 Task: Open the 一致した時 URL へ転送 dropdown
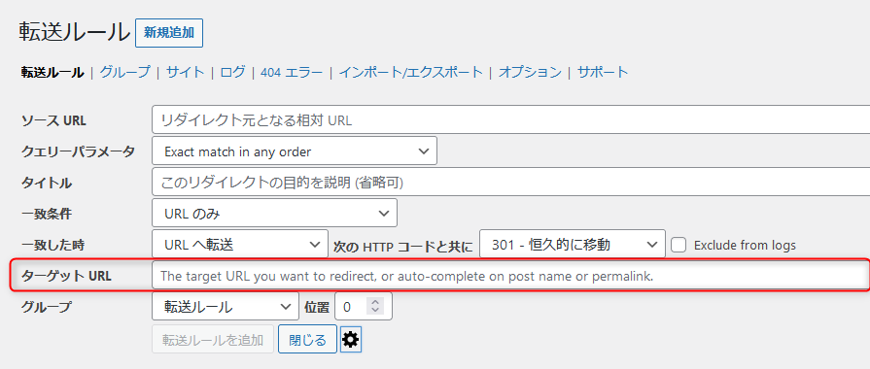point(240,244)
